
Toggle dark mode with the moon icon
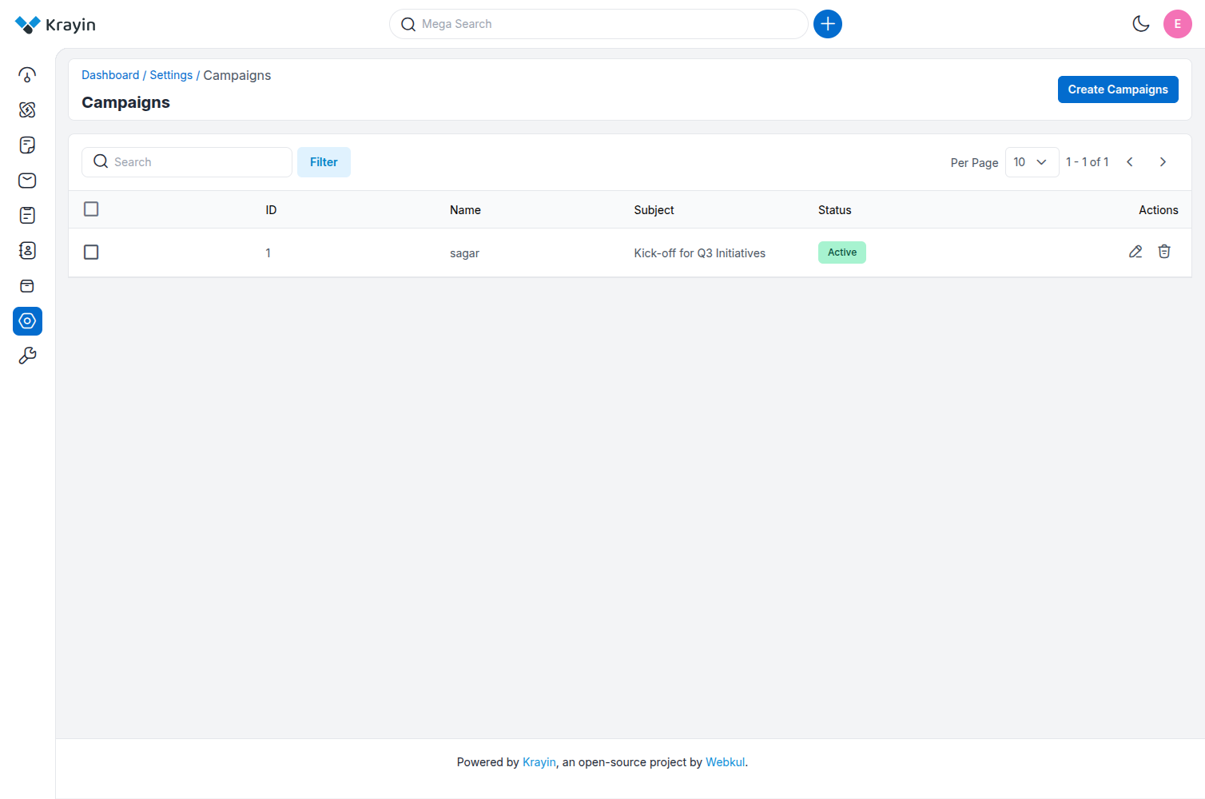(x=1141, y=24)
